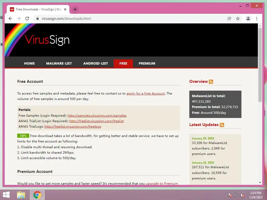The height and width of the screenshot is (200, 267).
Task: Click the January 23, 2022 update date
Action: [203, 138]
